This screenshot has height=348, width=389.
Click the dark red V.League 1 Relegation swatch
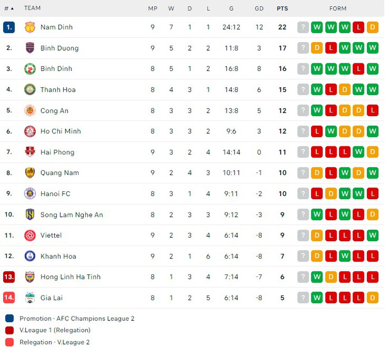[10, 330]
